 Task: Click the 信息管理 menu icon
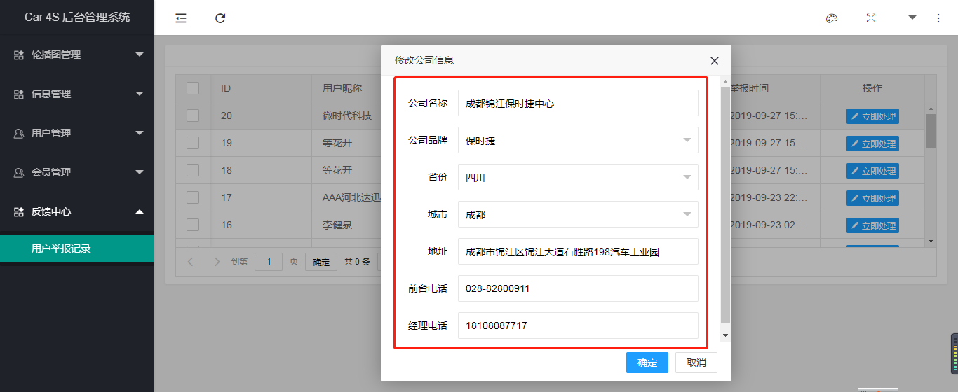[19, 94]
